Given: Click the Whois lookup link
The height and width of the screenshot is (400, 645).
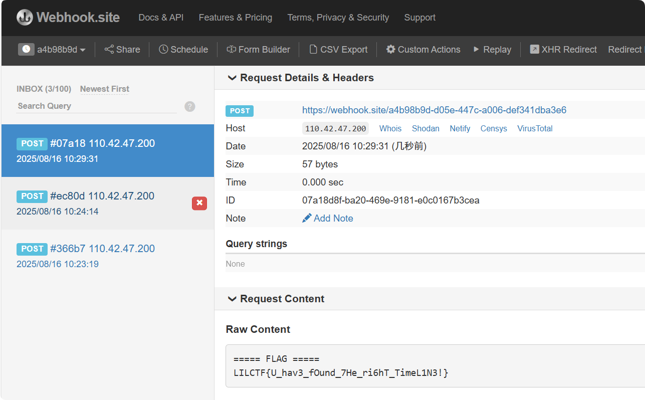Looking at the screenshot, I should point(390,128).
